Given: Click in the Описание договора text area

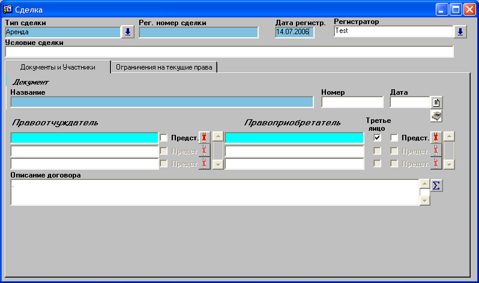Looking at the screenshot, I should 215,192.
